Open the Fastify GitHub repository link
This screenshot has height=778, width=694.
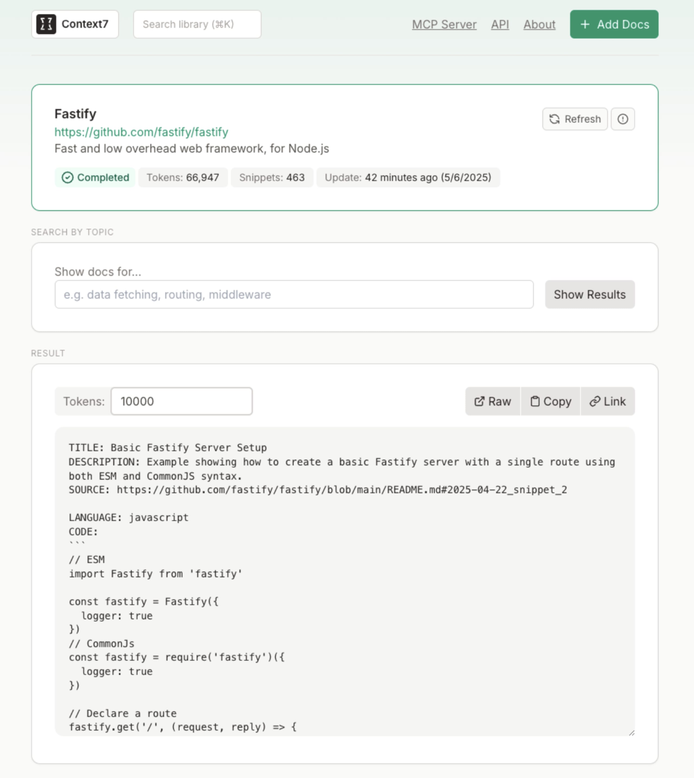pos(142,132)
